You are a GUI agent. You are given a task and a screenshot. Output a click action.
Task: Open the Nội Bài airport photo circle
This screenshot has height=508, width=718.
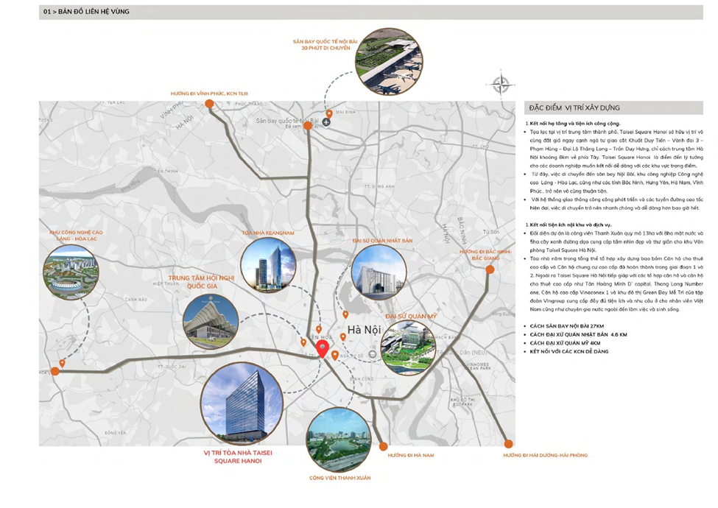(389, 61)
